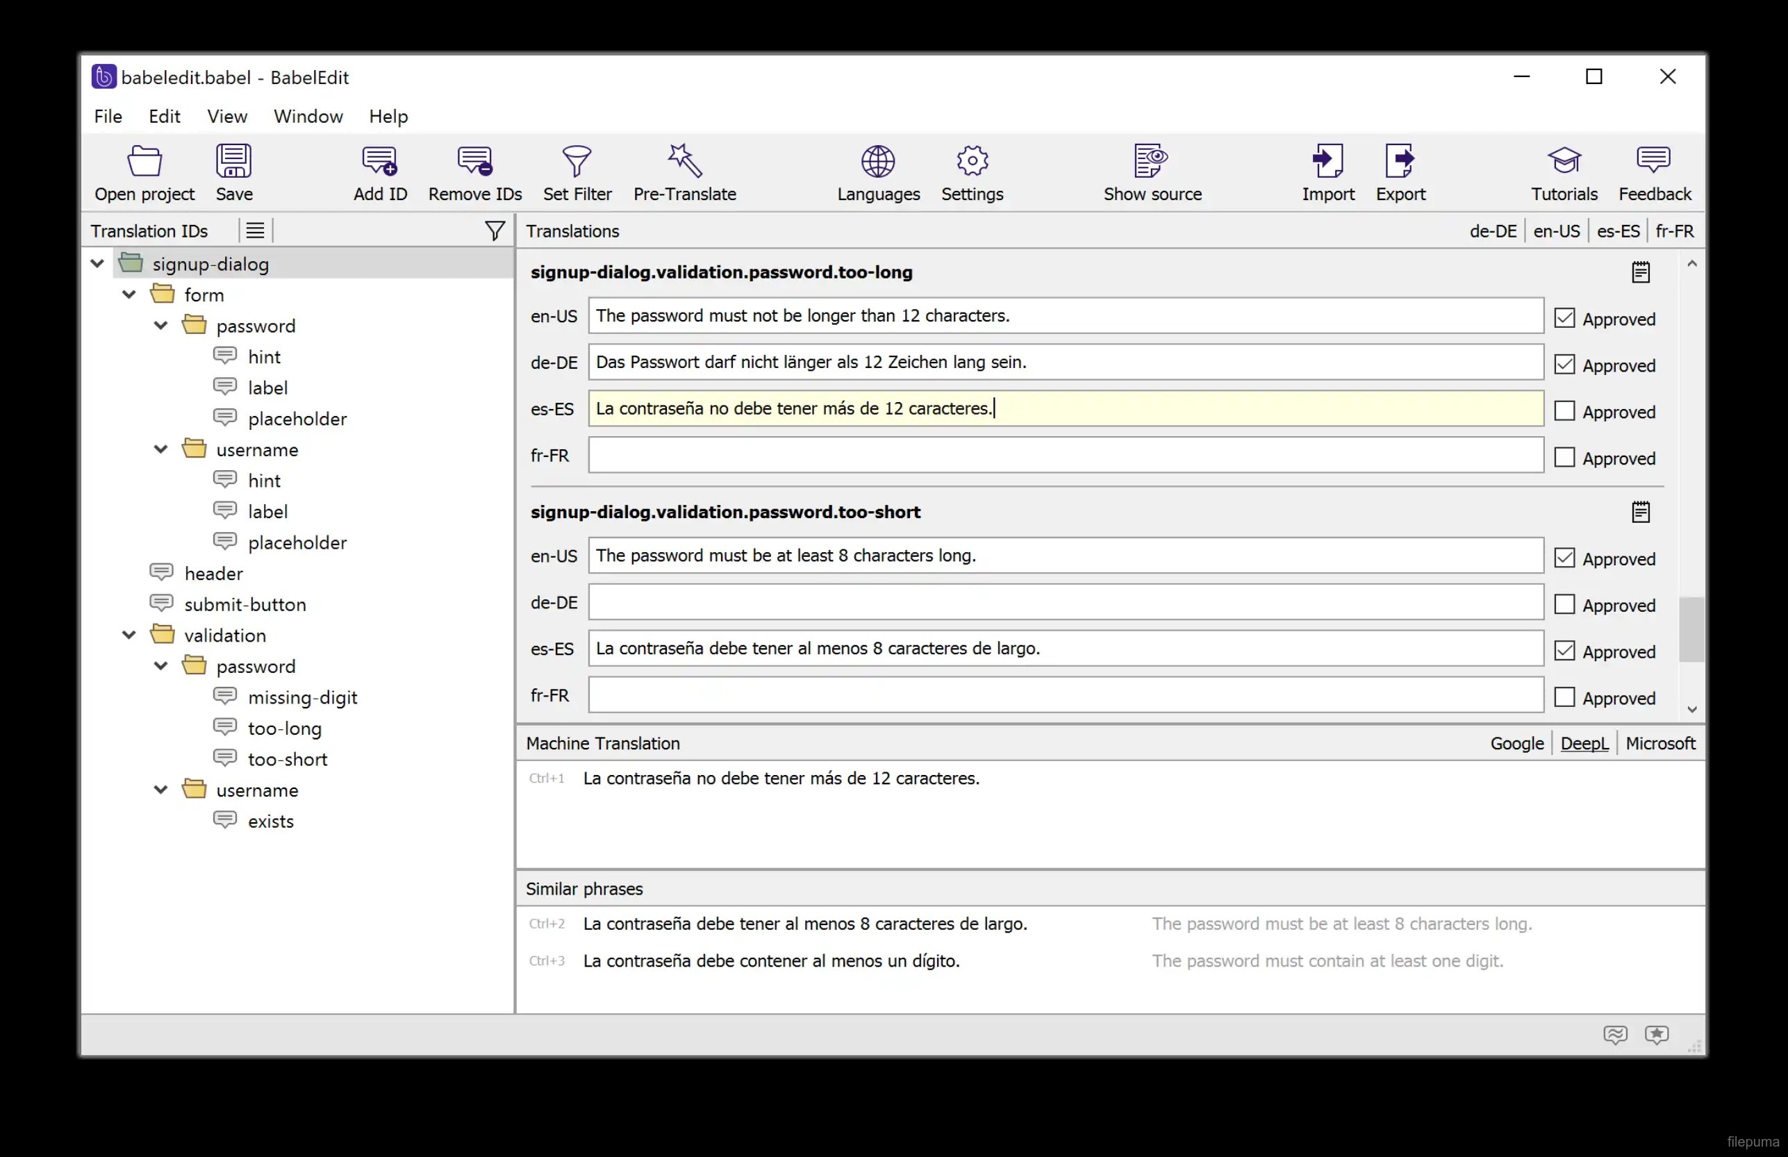Open comment note for too-long ID

(x=1640, y=272)
